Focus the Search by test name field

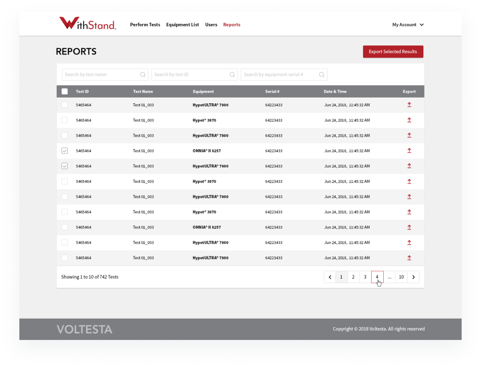[x=105, y=75]
